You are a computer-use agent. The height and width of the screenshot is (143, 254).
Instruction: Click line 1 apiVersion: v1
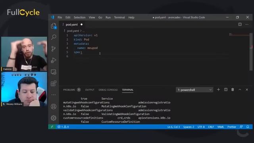86,35
